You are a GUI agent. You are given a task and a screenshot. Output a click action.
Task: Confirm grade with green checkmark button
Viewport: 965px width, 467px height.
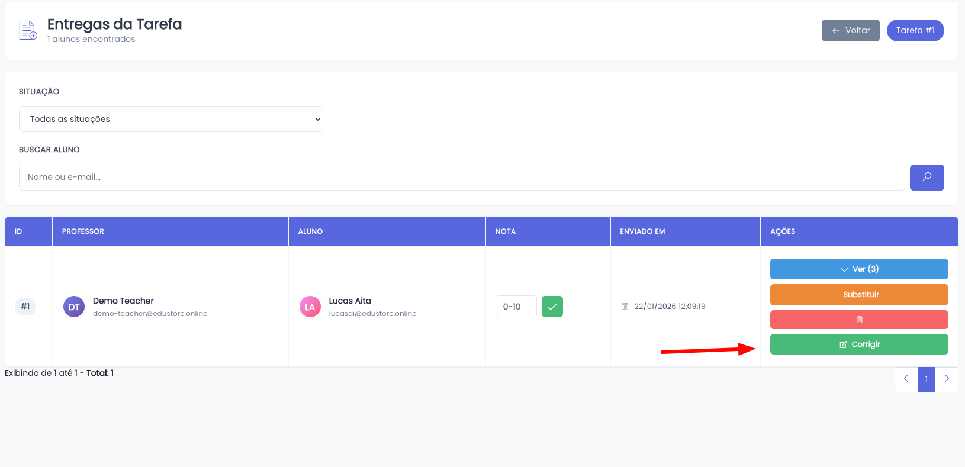click(552, 307)
